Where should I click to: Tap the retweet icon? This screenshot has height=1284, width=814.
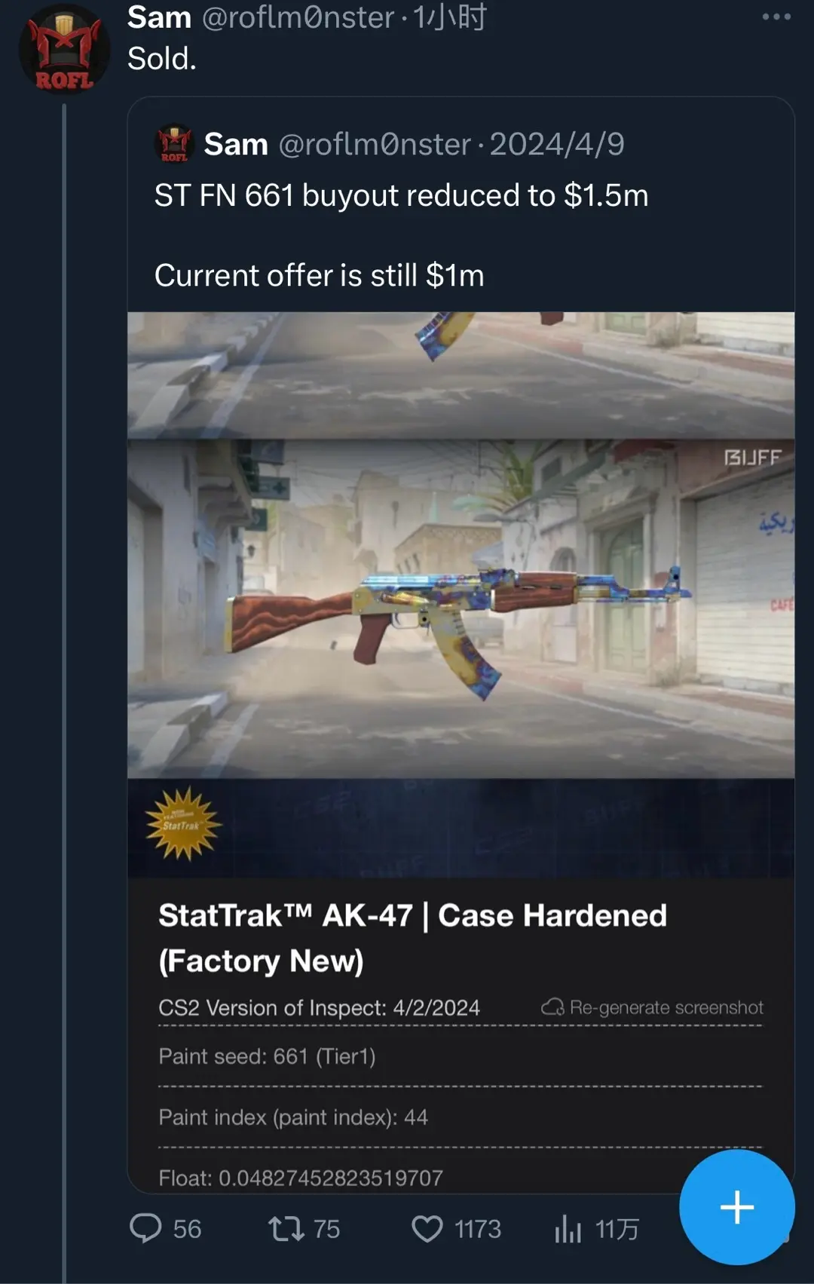click(286, 1228)
